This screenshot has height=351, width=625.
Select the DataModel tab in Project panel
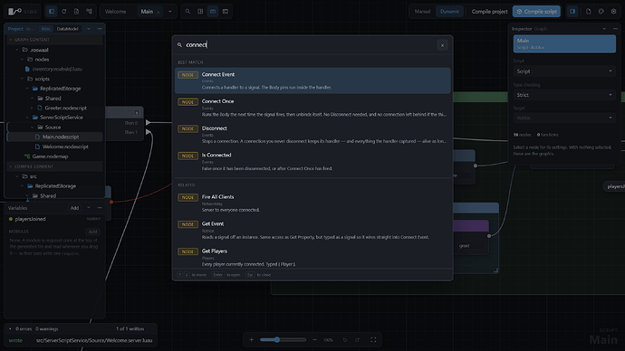pyautogui.click(x=67, y=29)
